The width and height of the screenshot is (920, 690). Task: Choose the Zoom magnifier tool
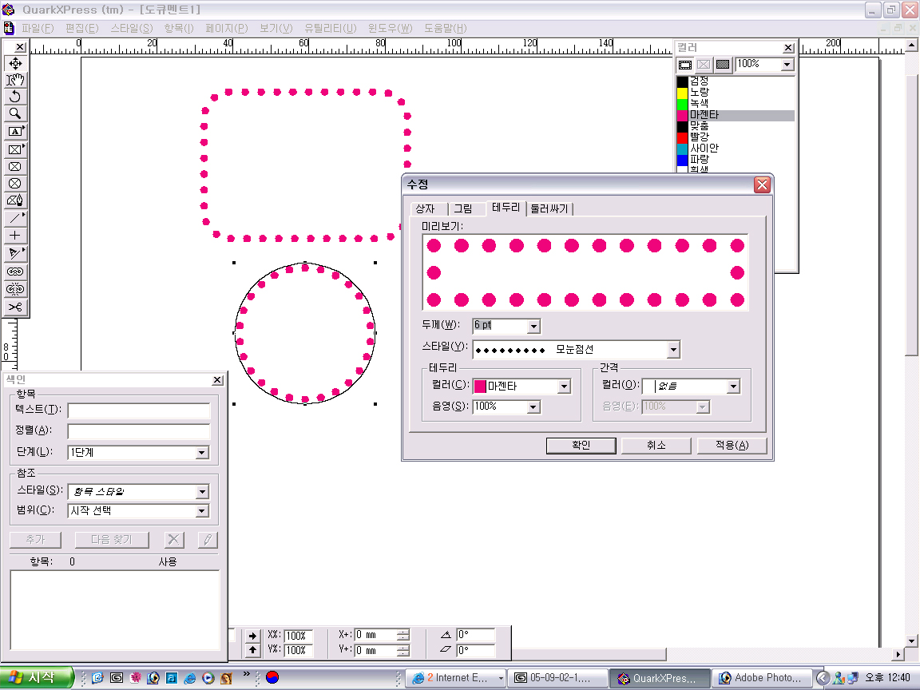click(15, 114)
